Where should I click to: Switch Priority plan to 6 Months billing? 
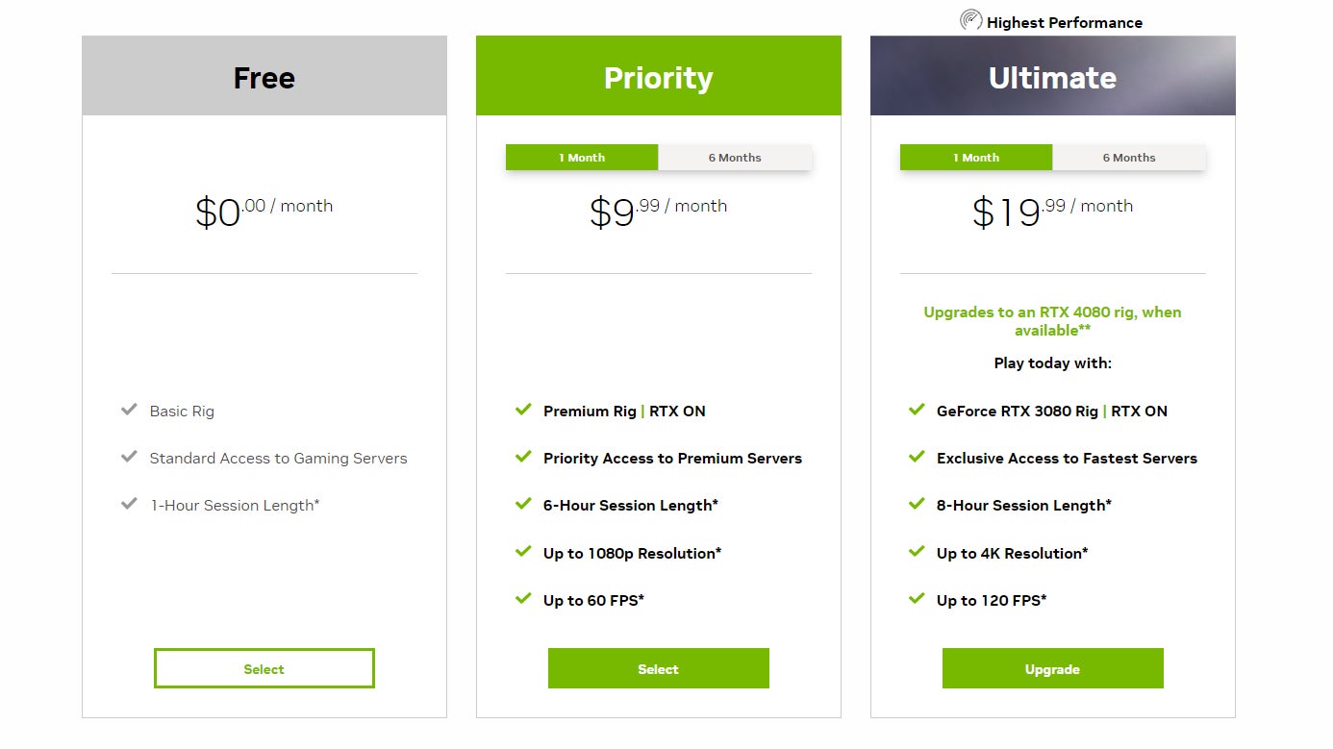735,158
